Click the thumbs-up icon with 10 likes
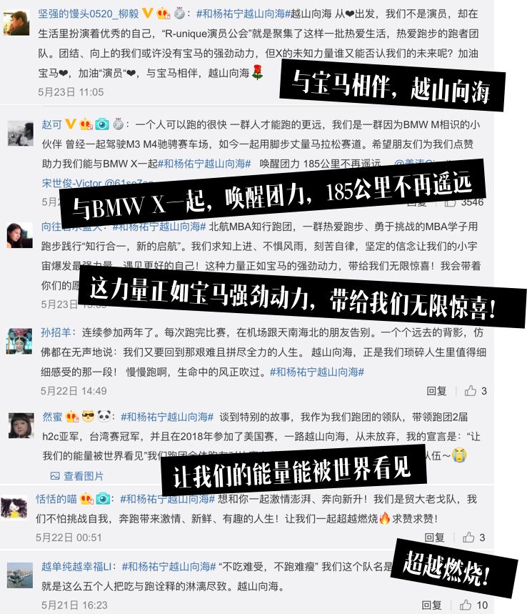The image size is (527, 614). pyautogui.click(x=465, y=605)
